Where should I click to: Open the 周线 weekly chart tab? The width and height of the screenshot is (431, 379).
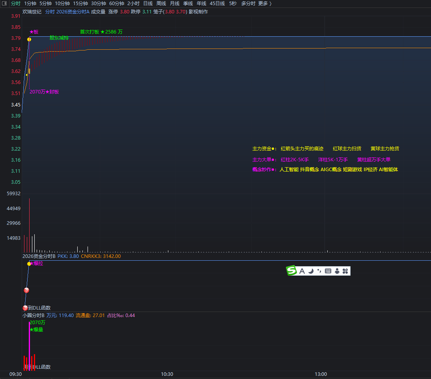161,4
